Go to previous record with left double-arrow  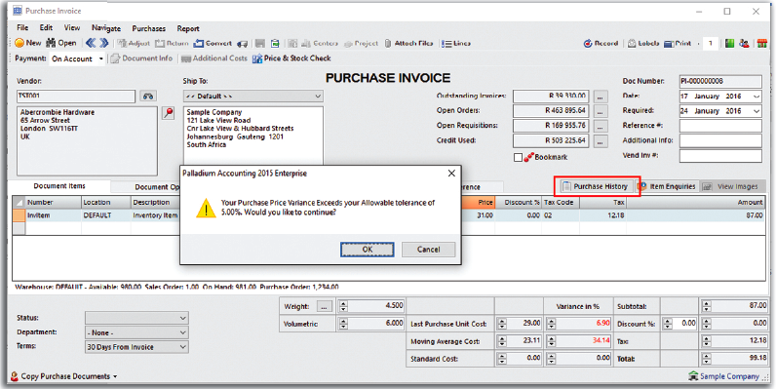[x=91, y=43]
